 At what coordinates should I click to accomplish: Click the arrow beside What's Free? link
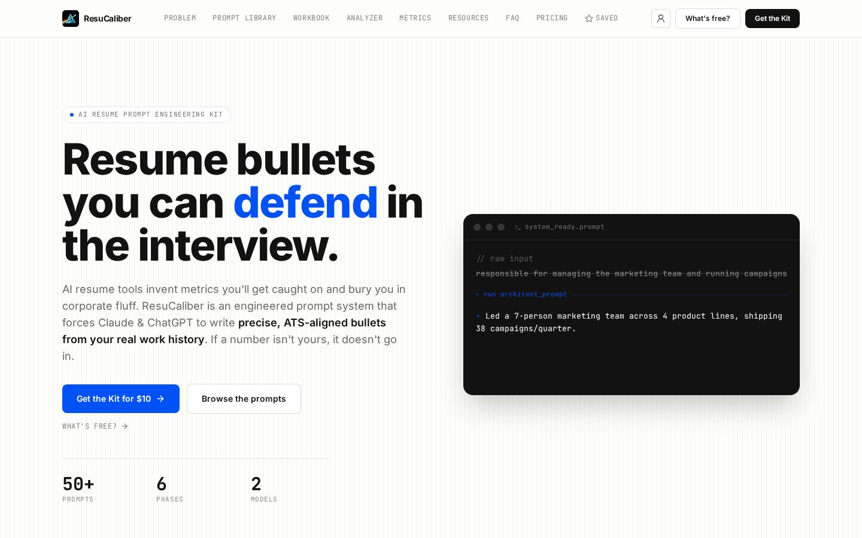tap(125, 426)
